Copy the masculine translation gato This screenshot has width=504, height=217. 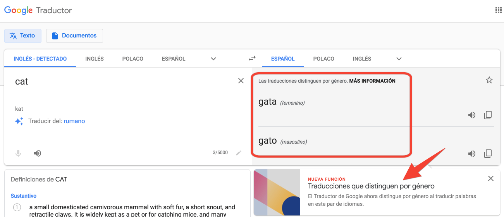pos(488,154)
